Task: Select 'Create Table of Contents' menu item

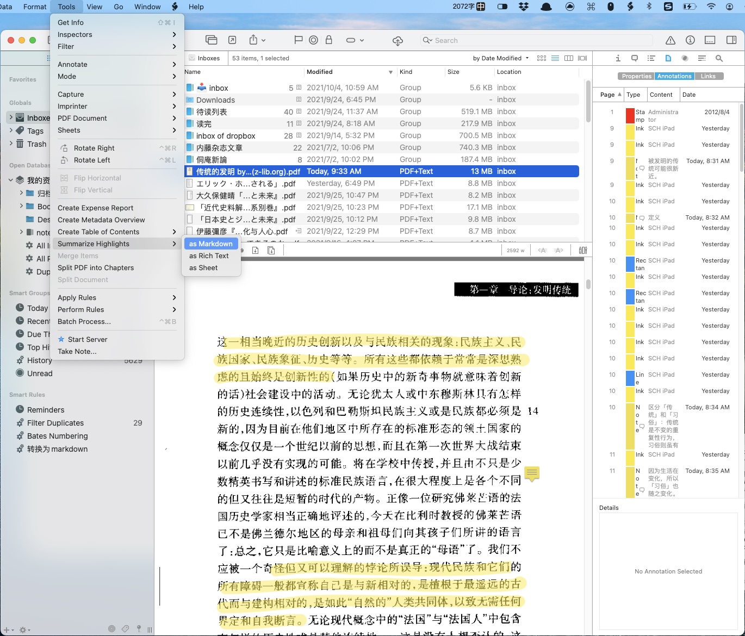Action: point(98,232)
